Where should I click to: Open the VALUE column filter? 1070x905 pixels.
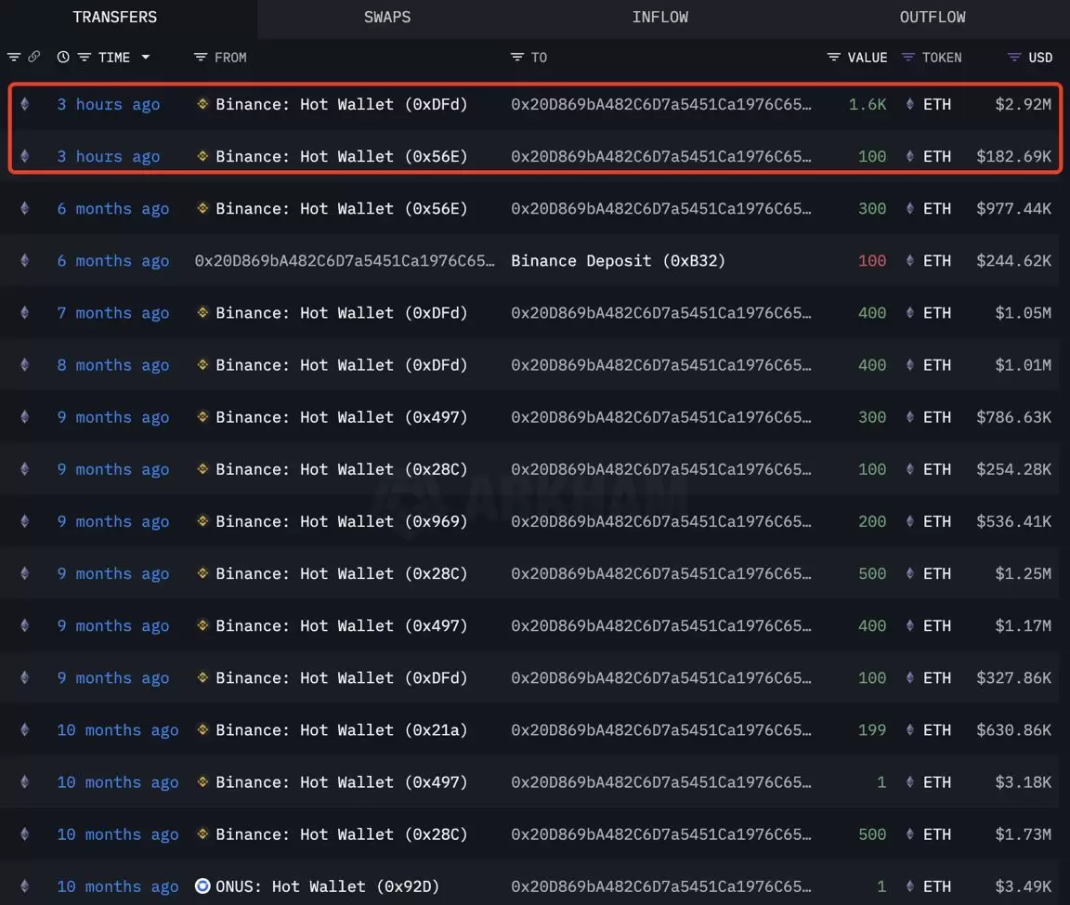833,58
